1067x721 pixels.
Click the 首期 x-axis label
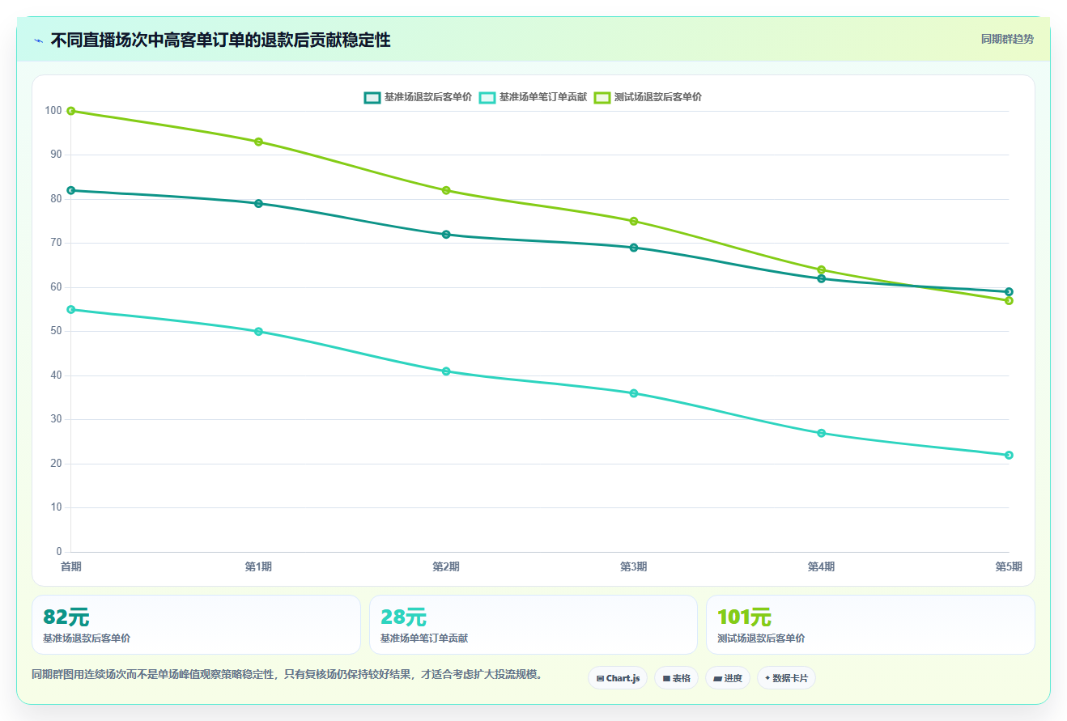point(71,566)
